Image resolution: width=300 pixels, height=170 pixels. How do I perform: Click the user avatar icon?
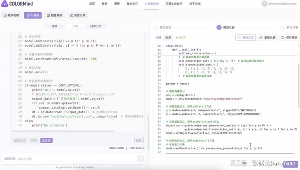pos(265,4)
